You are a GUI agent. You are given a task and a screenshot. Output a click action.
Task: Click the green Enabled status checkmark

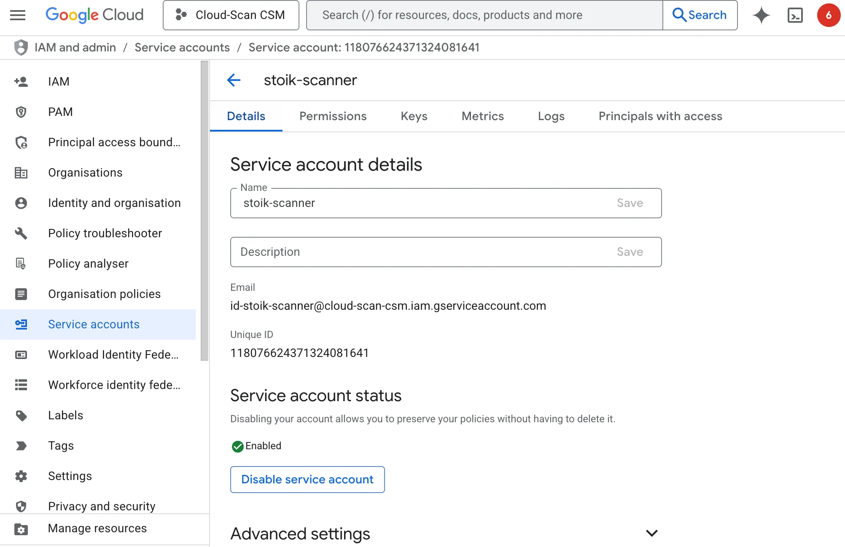coord(237,446)
